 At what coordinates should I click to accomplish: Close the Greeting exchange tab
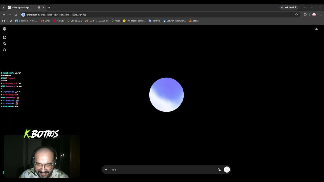click(43, 7)
